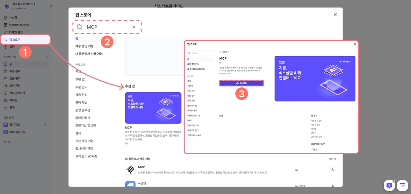411x194 pixels.
Task: Click MCP title under 추천 앱 card
Action: (128, 127)
